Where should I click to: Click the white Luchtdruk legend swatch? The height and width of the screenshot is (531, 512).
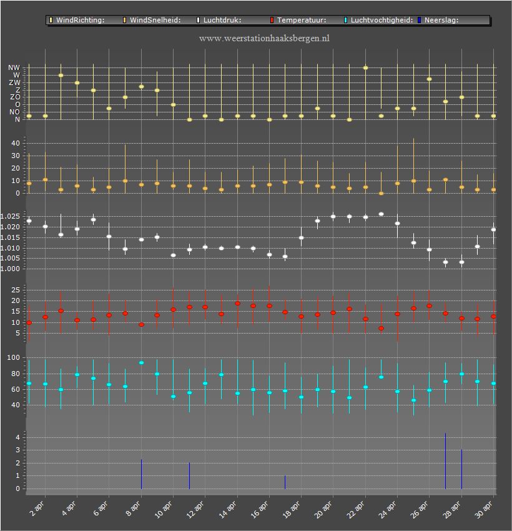pyautogui.click(x=199, y=20)
